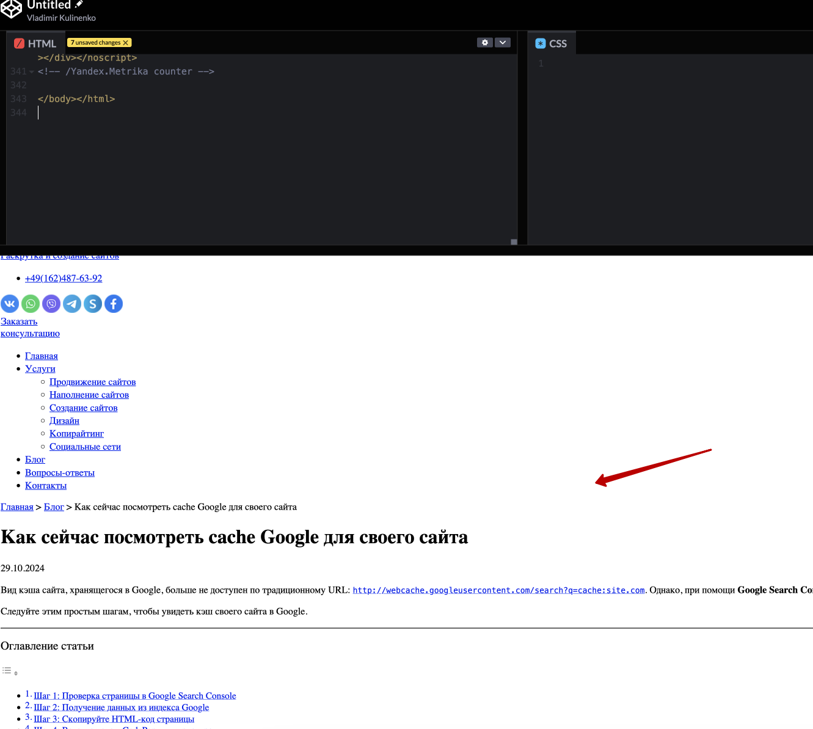Open the Продвижение сайтов menu link

coord(92,382)
